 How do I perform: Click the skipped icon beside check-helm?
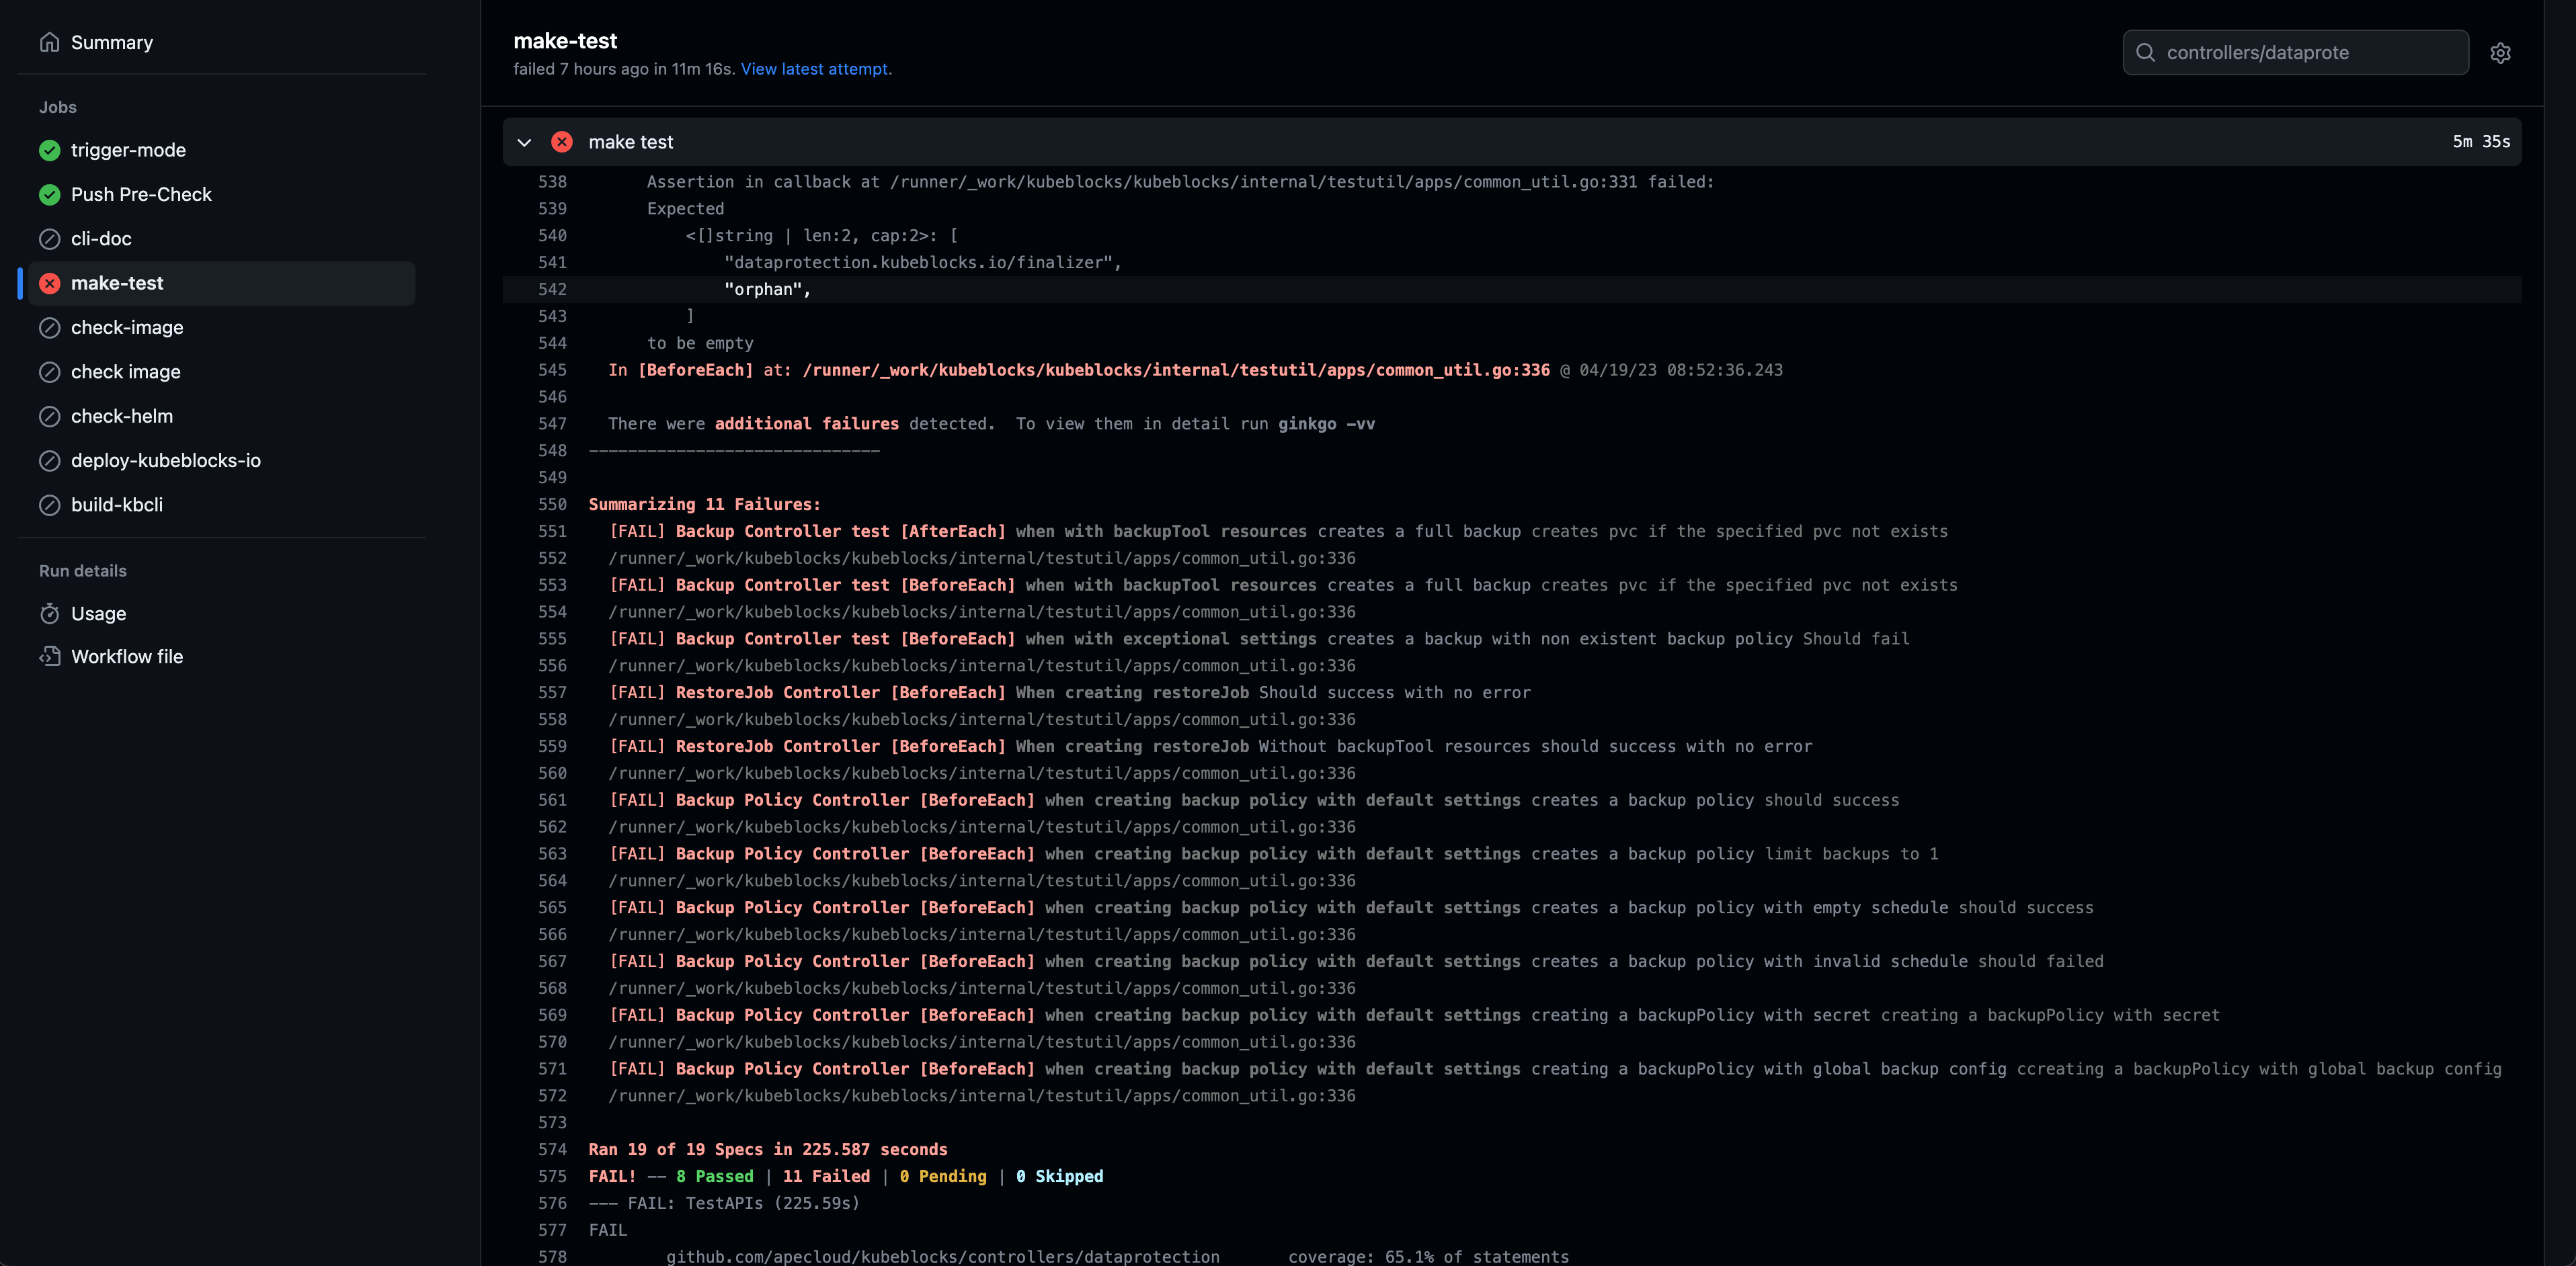click(49, 416)
